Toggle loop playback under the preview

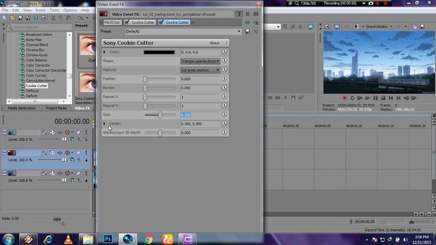[x=352, y=98]
